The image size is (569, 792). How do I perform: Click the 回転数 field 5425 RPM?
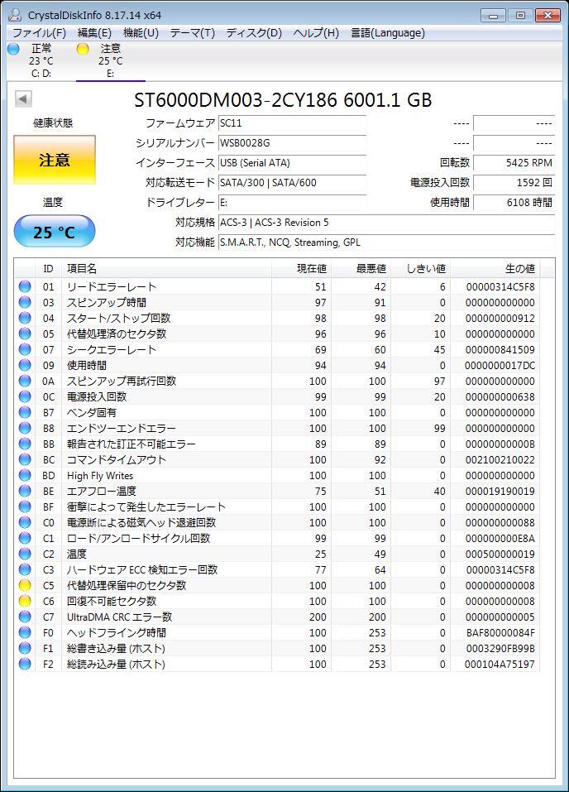[514, 163]
